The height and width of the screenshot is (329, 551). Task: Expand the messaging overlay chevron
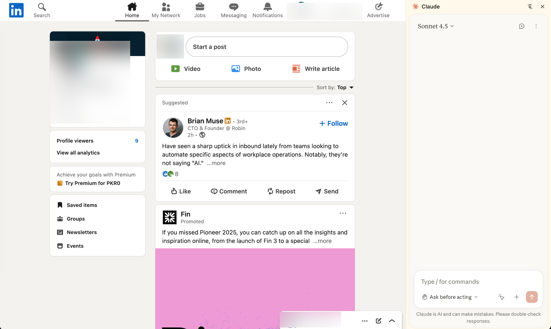coord(392,321)
